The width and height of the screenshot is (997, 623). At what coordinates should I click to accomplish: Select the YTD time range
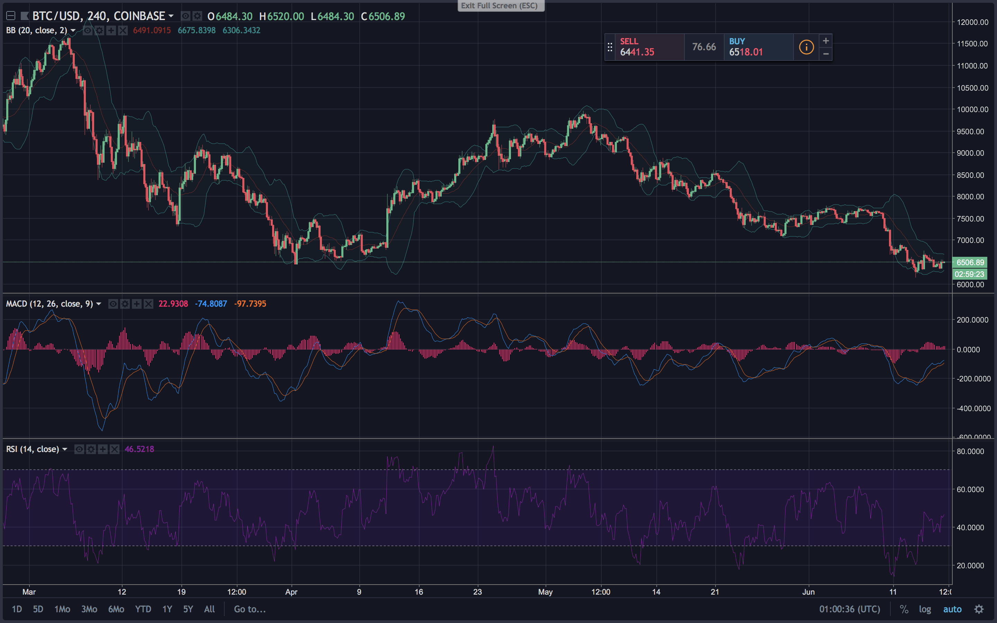143,609
